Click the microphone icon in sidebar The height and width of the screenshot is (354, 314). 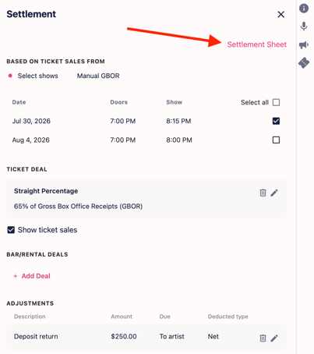tap(304, 27)
